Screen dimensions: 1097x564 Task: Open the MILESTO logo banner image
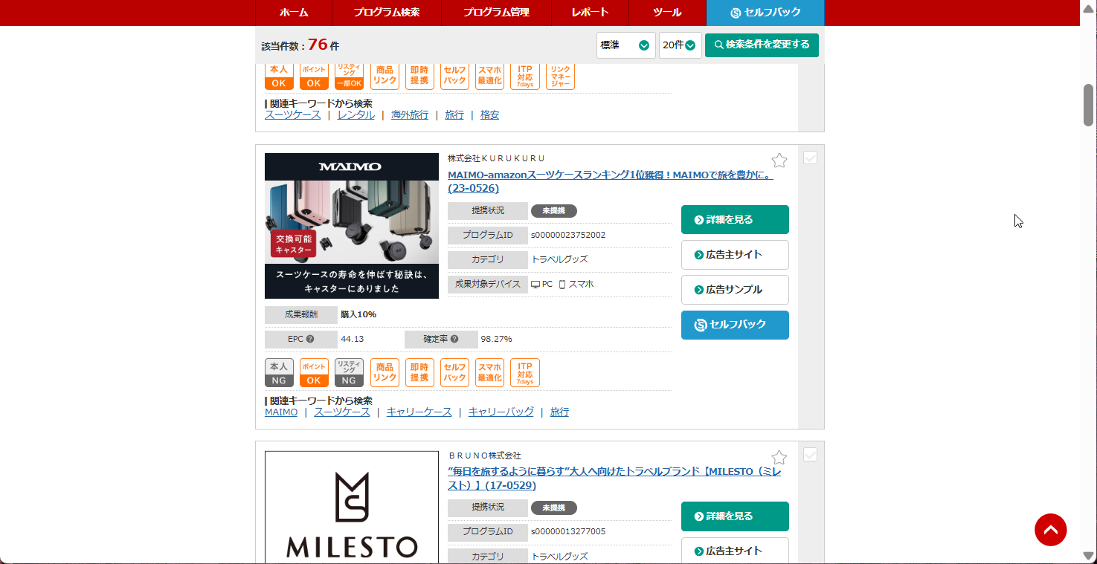[352, 508]
